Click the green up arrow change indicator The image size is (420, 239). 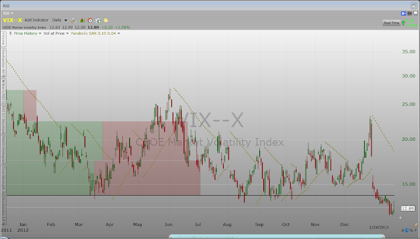(x=404, y=23)
